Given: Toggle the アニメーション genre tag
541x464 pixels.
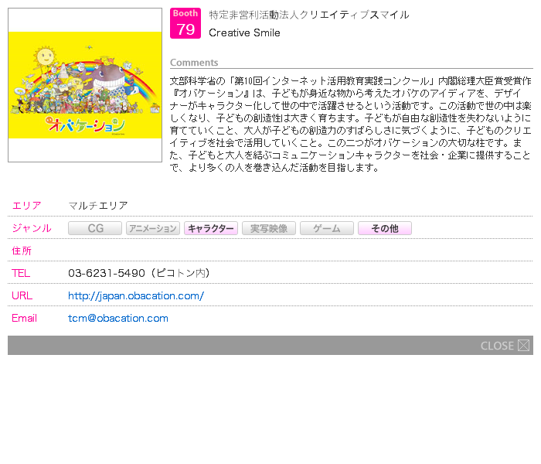Looking at the screenshot, I should point(153,228).
